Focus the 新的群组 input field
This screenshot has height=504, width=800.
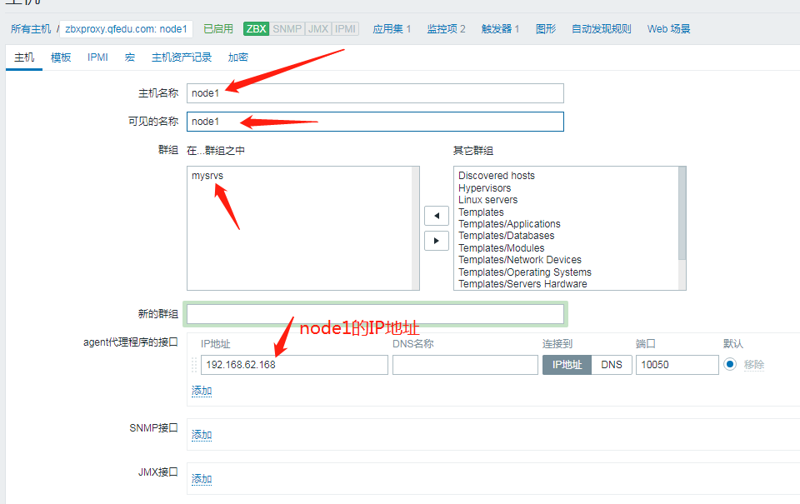coord(375,314)
